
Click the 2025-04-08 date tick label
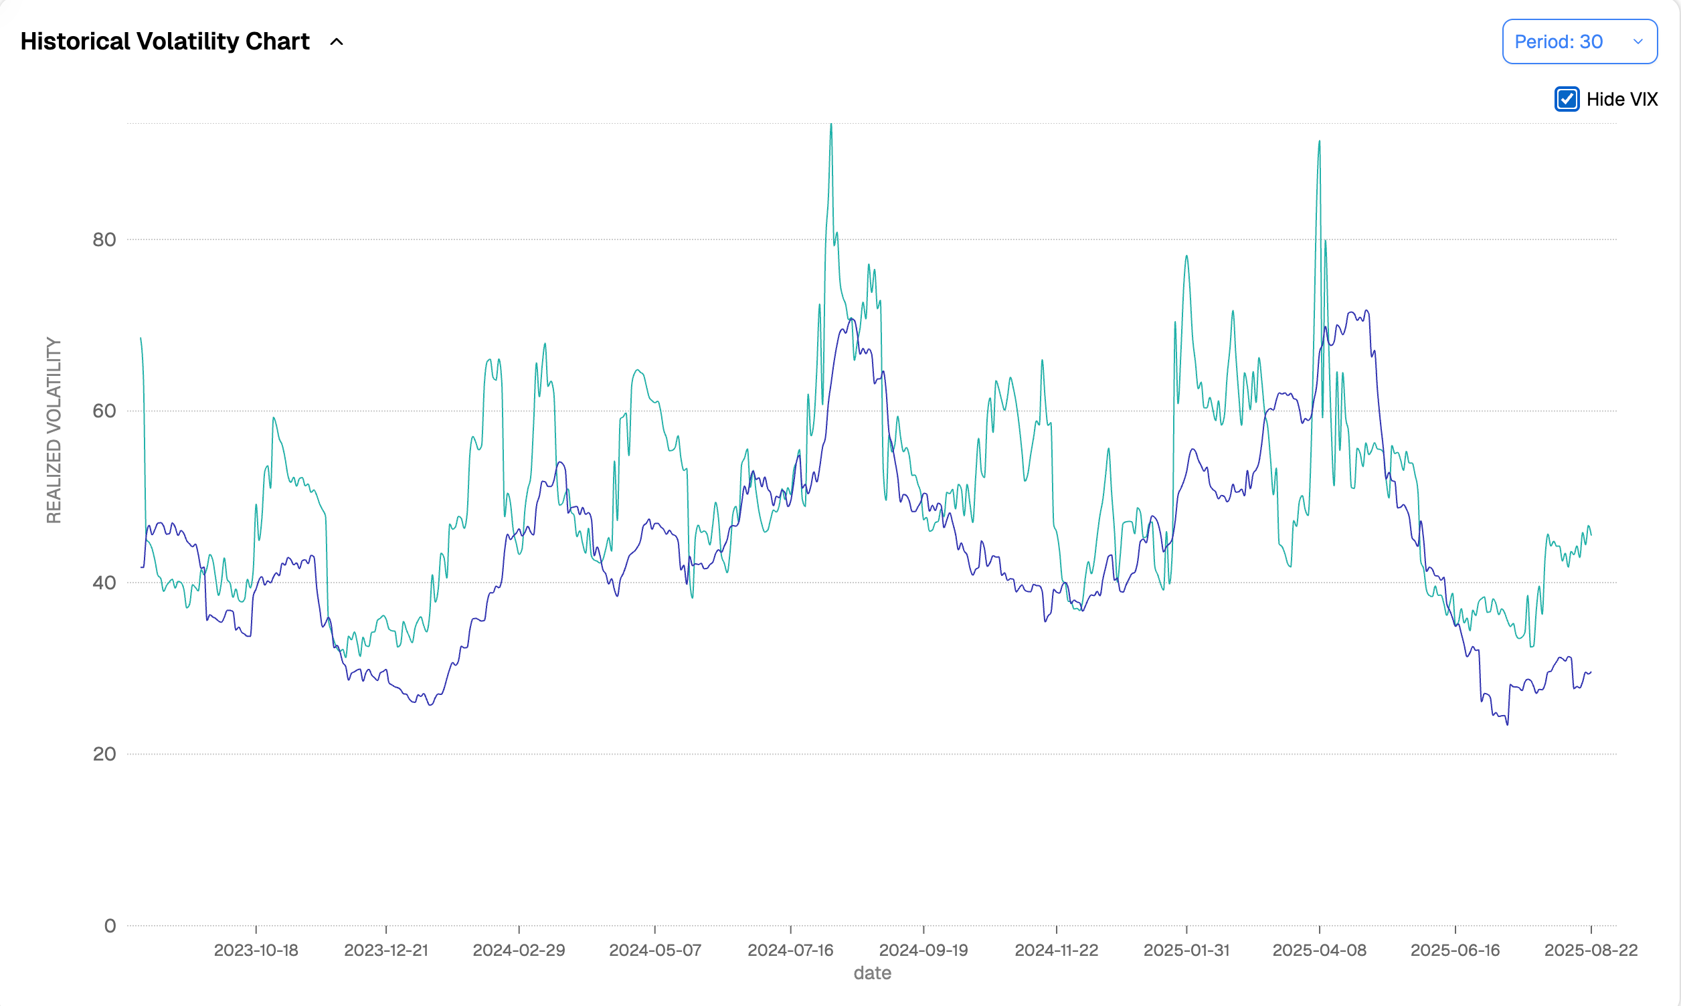tap(1319, 950)
